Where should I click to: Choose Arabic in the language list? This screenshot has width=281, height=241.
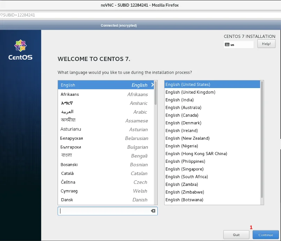point(104,112)
